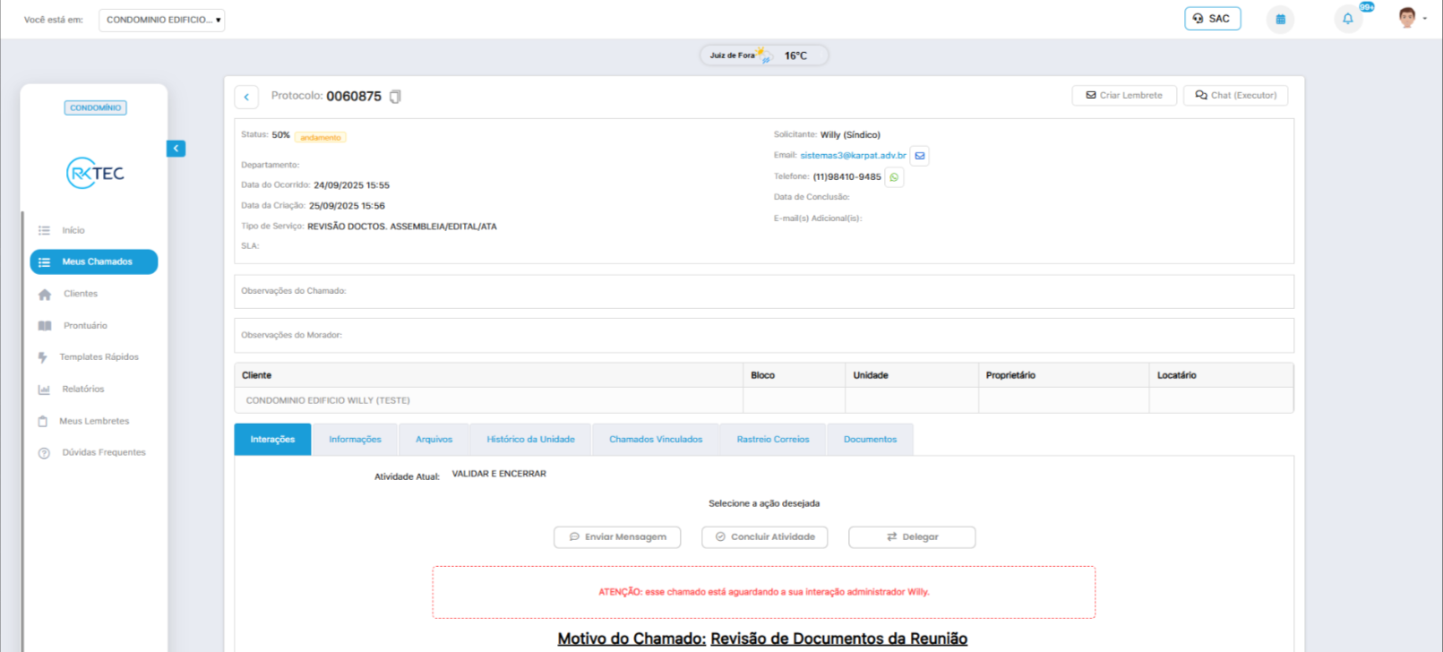This screenshot has width=1443, height=652.
Task: Go to Relatórios in the sidebar
Action: click(x=82, y=390)
